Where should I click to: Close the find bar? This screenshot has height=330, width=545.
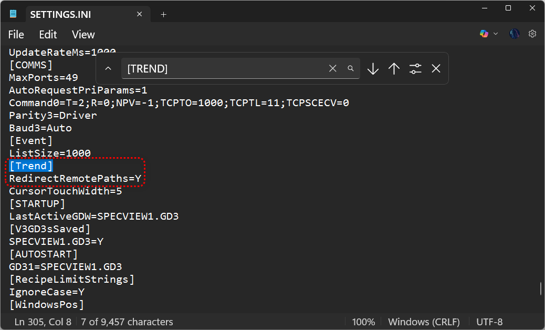click(436, 68)
